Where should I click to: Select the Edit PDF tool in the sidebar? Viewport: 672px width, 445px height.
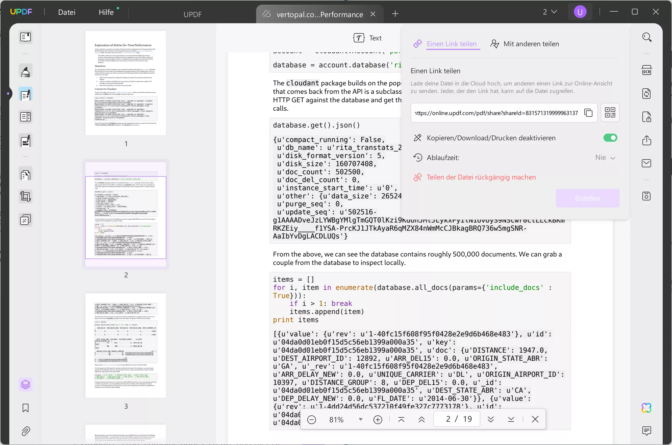coord(26,94)
